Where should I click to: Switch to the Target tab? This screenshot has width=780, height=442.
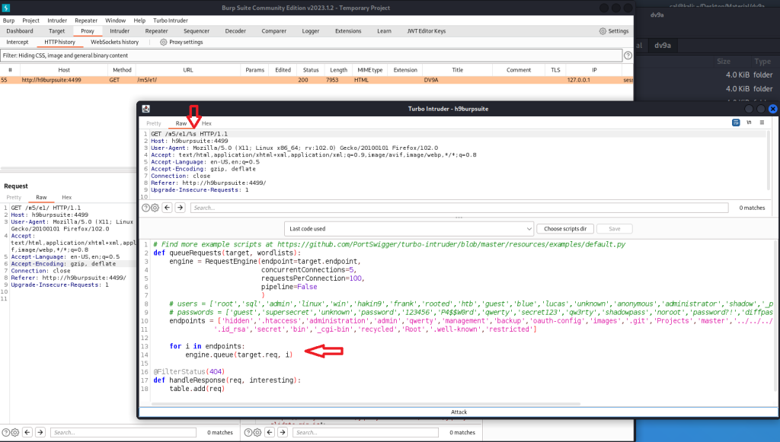(x=56, y=30)
